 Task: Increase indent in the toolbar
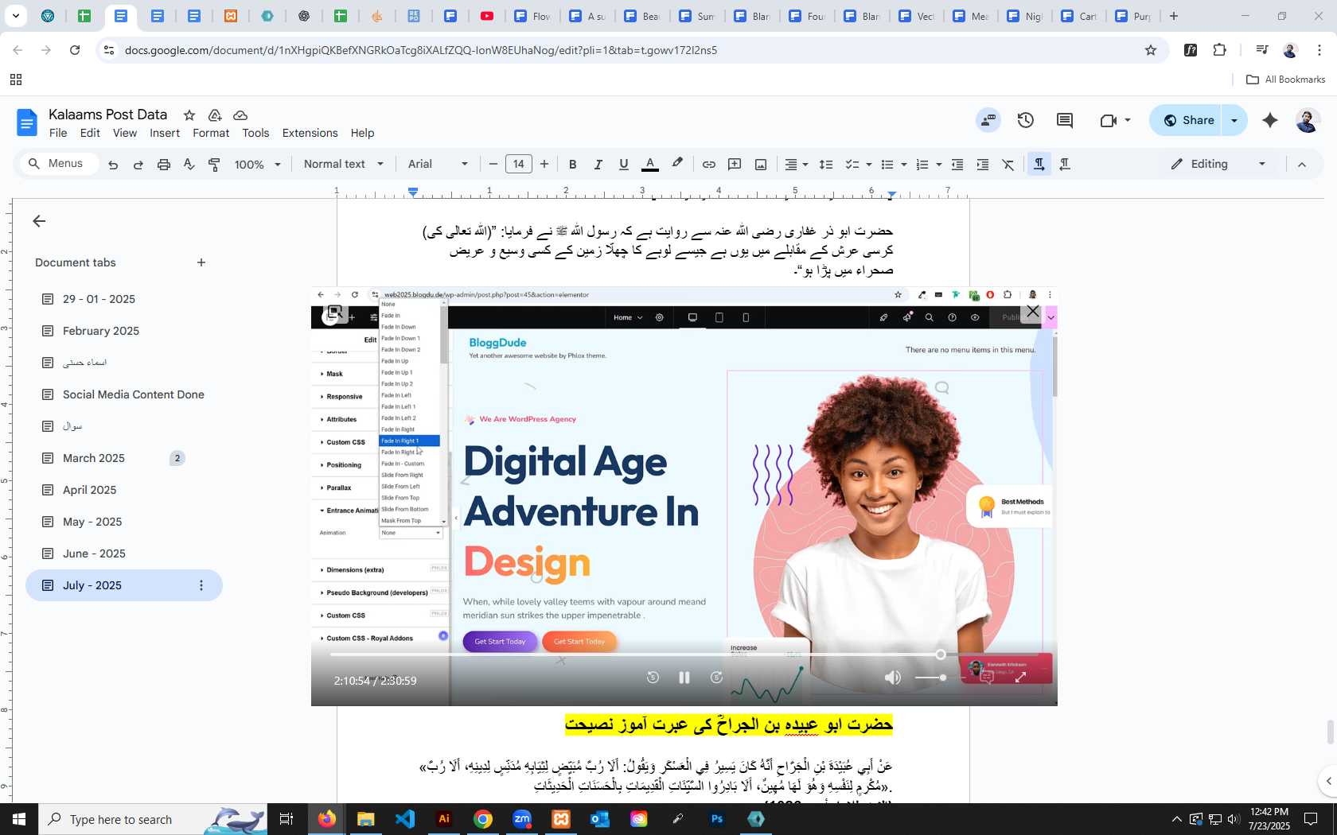pyautogui.click(x=983, y=165)
